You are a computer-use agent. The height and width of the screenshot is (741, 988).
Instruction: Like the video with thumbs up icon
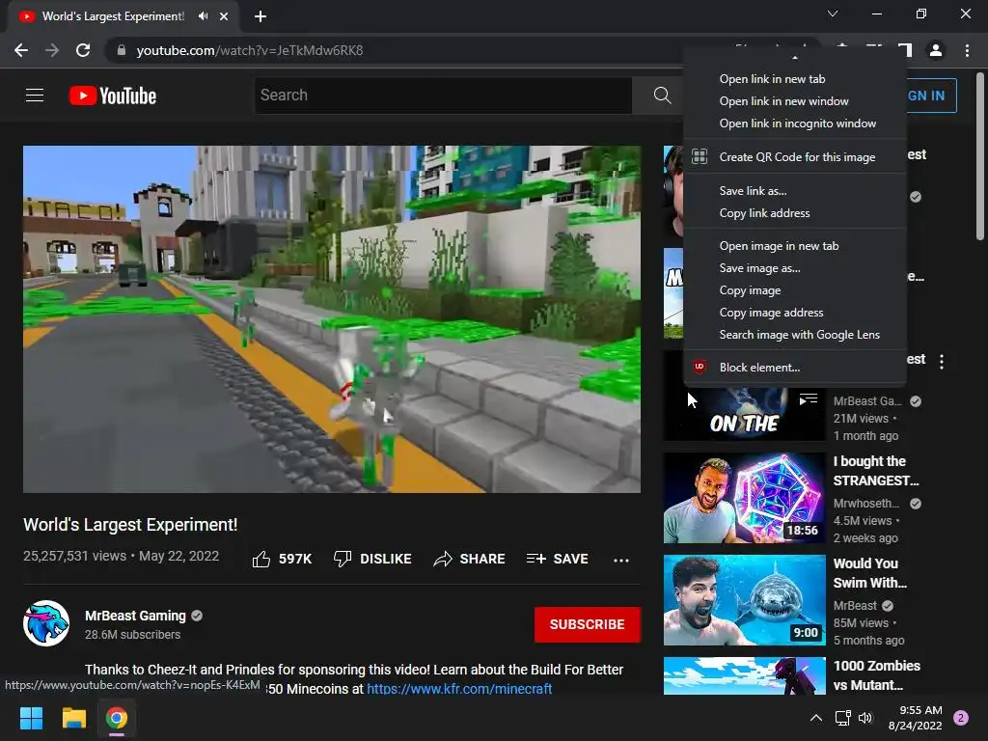coord(261,559)
